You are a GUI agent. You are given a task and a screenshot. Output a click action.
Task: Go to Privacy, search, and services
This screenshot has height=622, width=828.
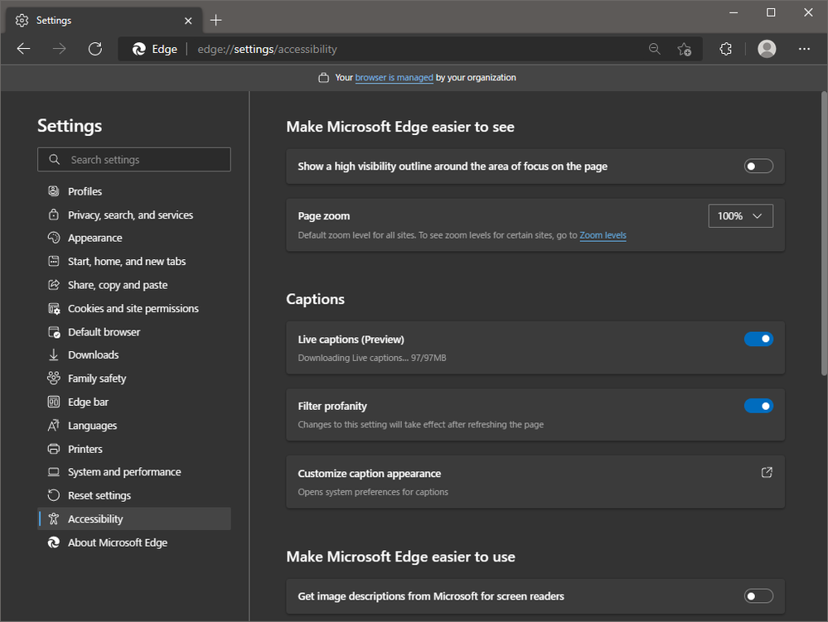134,215
